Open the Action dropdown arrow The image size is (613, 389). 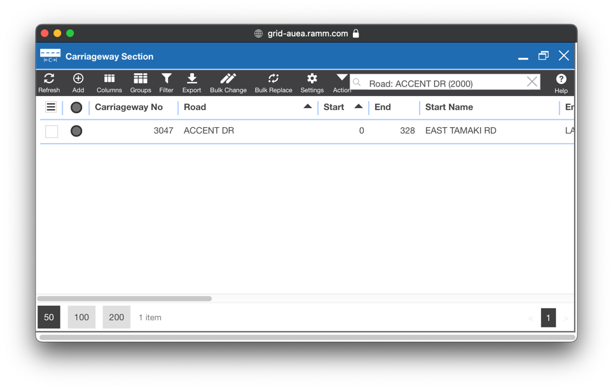click(x=341, y=78)
